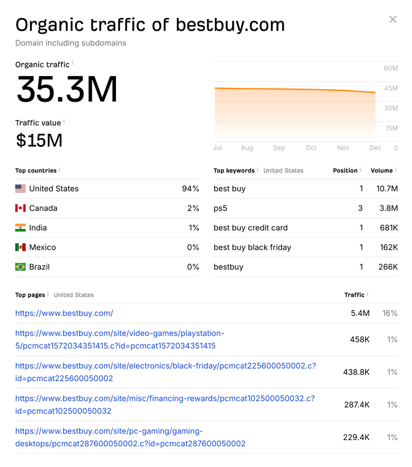Click the Brazil flag icon
The height and width of the screenshot is (467, 412).
[x=21, y=267]
